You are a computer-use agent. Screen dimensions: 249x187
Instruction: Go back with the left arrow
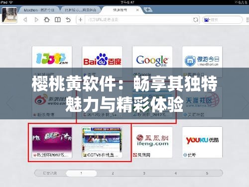(25, 20)
